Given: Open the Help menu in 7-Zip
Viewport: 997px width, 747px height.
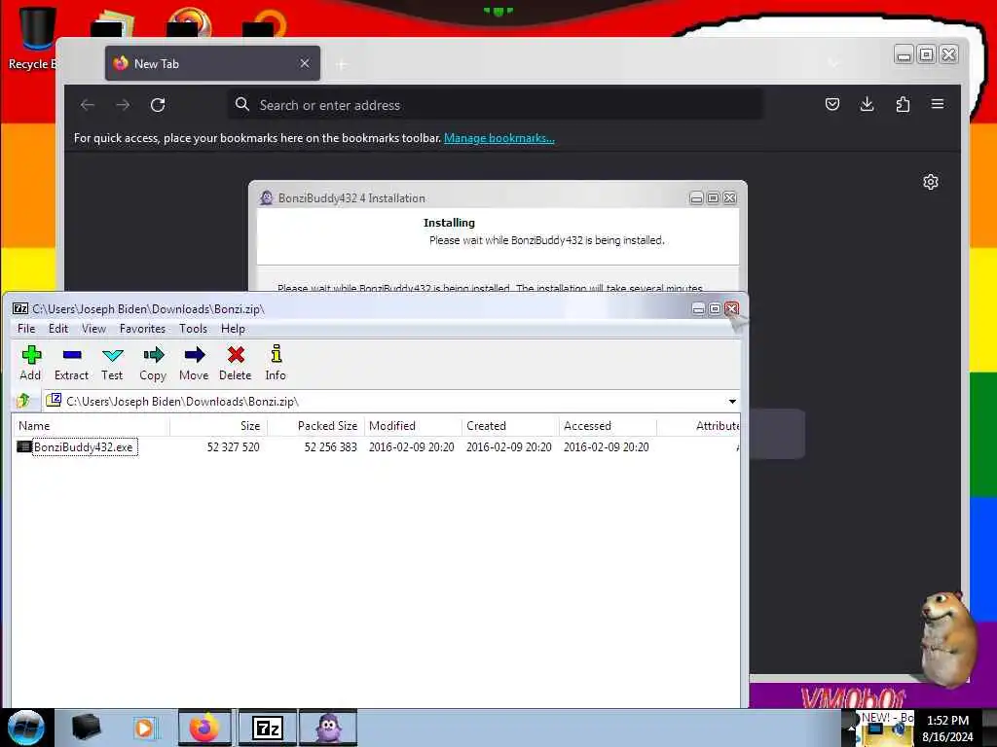Looking at the screenshot, I should tap(233, 329).
